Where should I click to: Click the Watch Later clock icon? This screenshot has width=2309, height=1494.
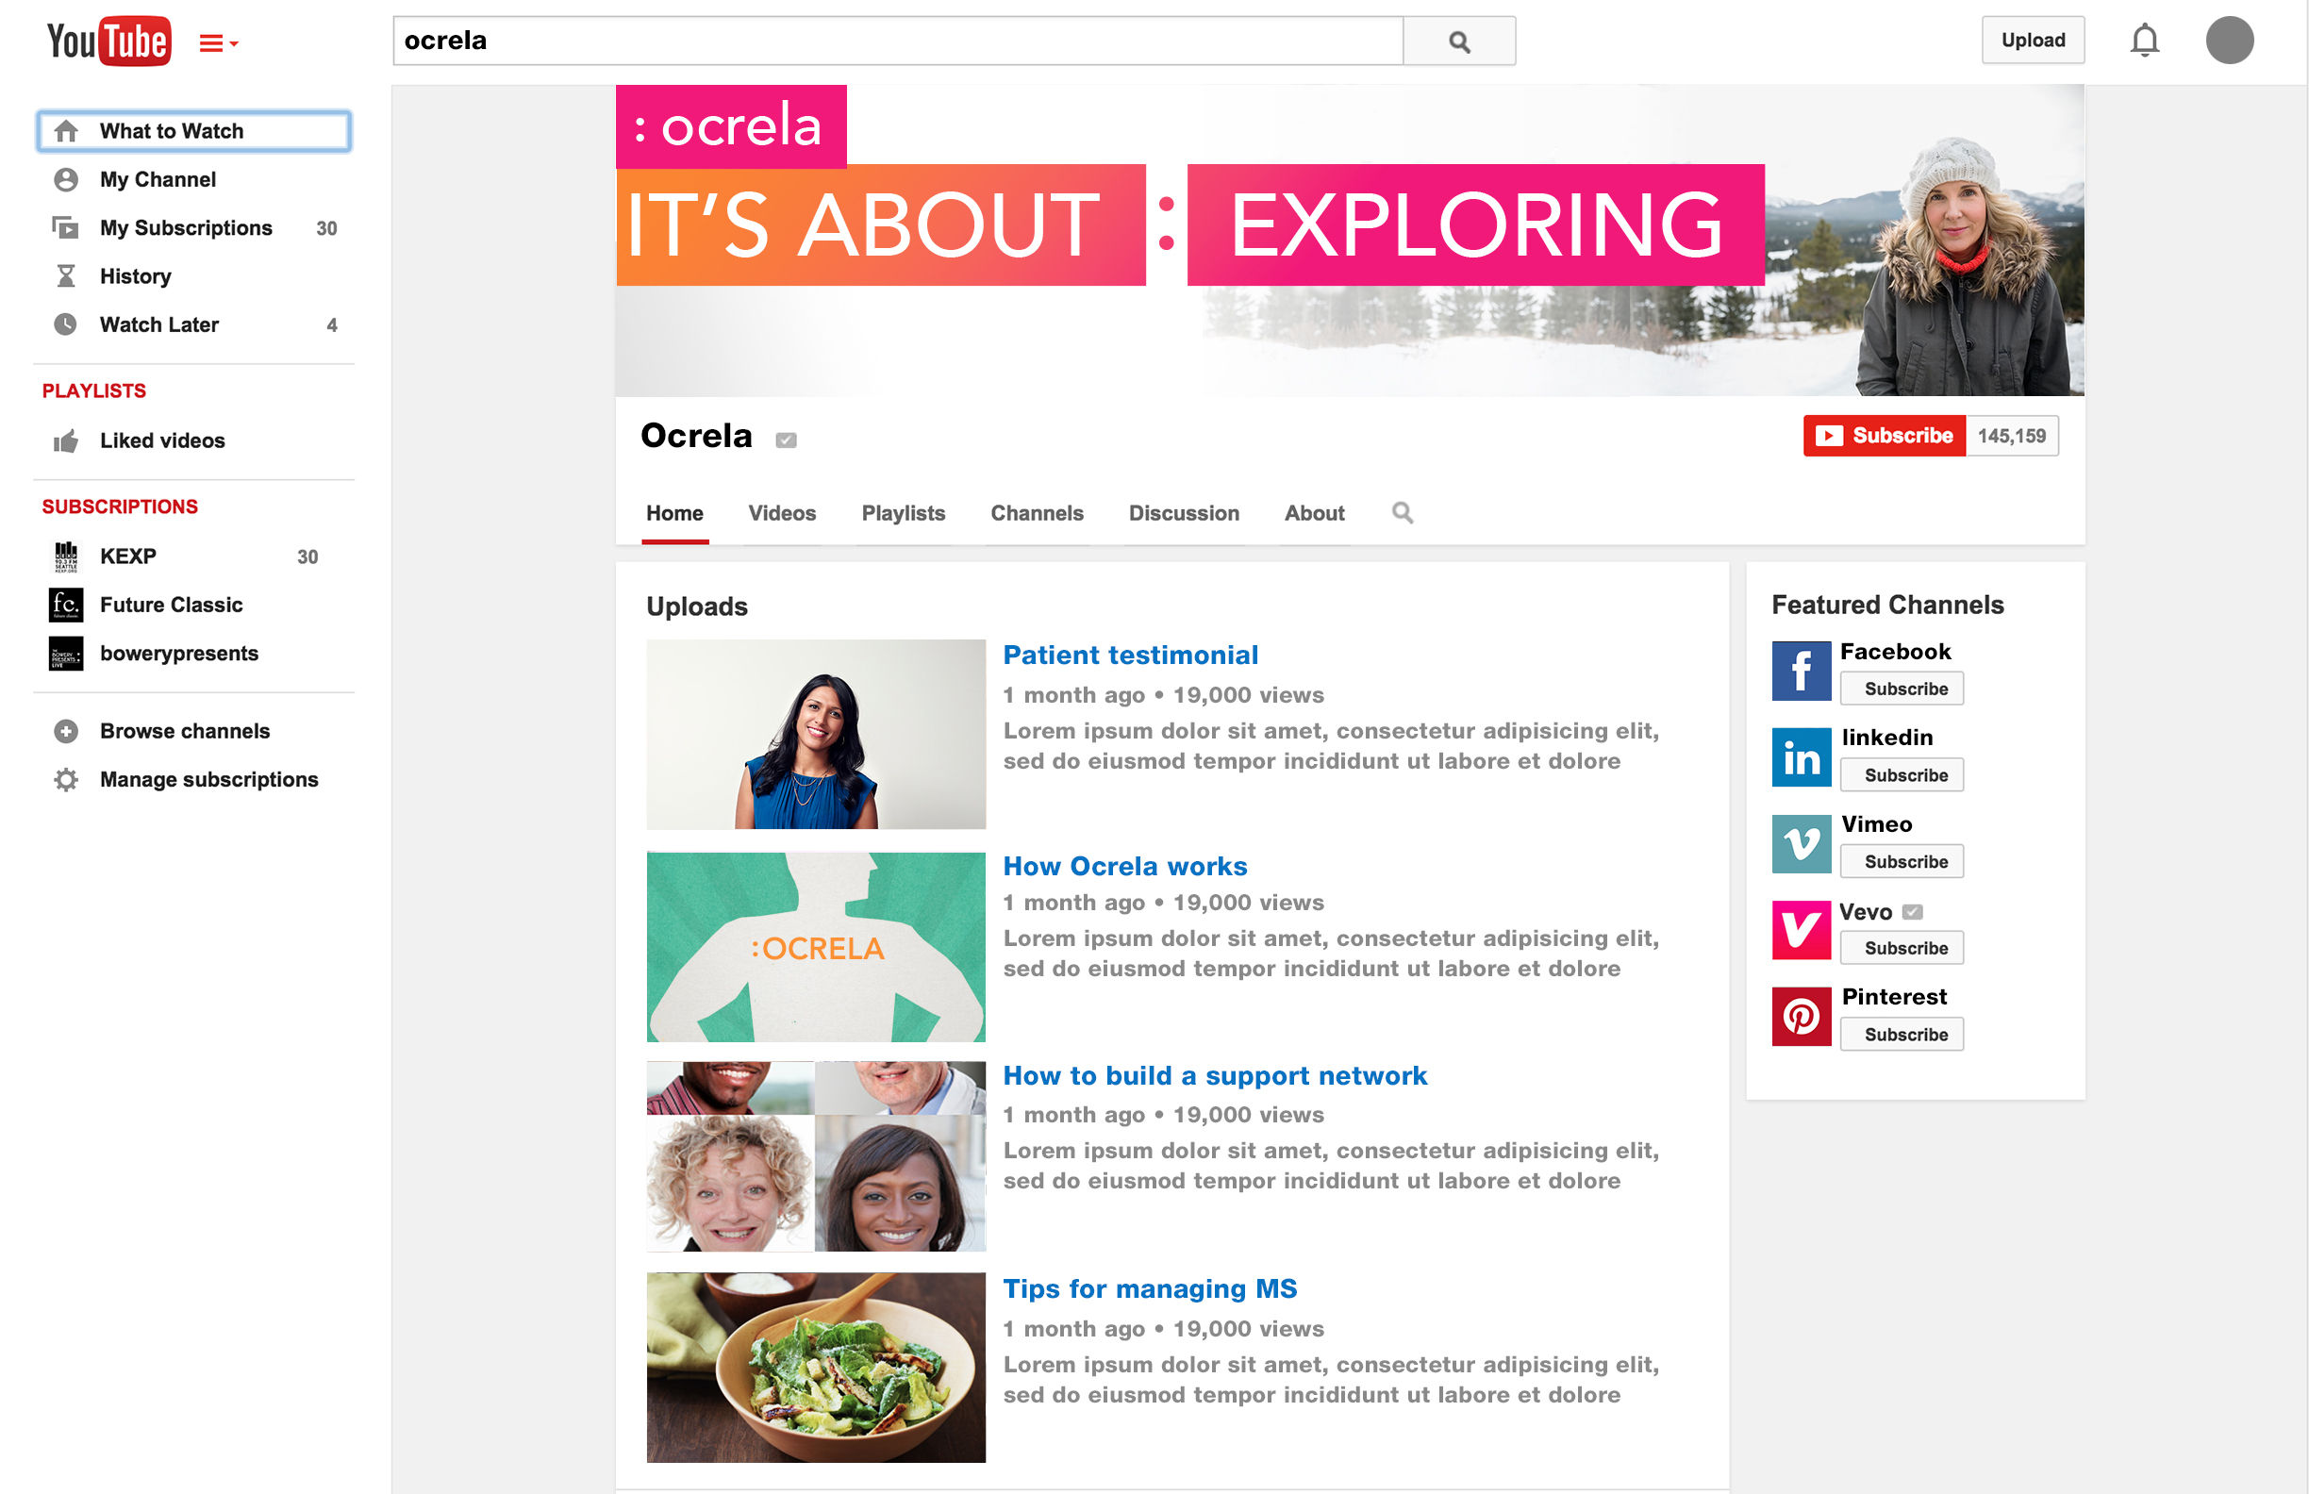click(65, 325)
